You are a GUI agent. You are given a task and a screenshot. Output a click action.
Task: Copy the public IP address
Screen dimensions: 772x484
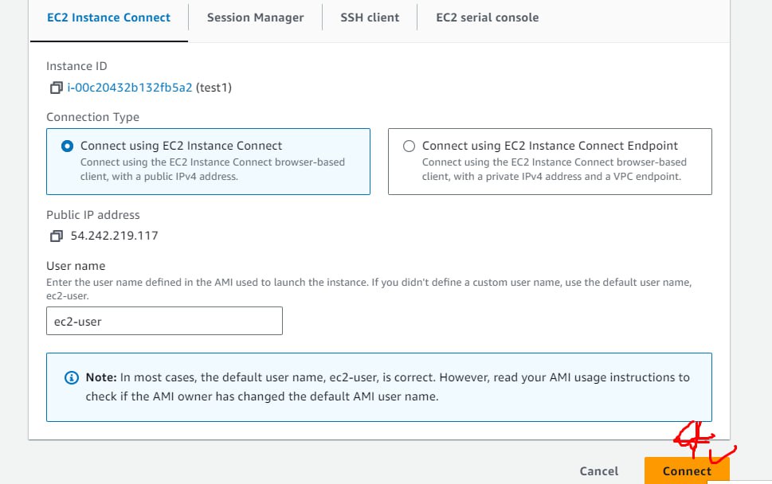[x=56, y=236]
